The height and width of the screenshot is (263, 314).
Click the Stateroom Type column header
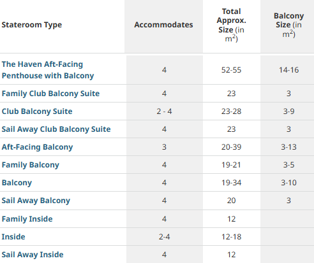(x=32, y=25)
